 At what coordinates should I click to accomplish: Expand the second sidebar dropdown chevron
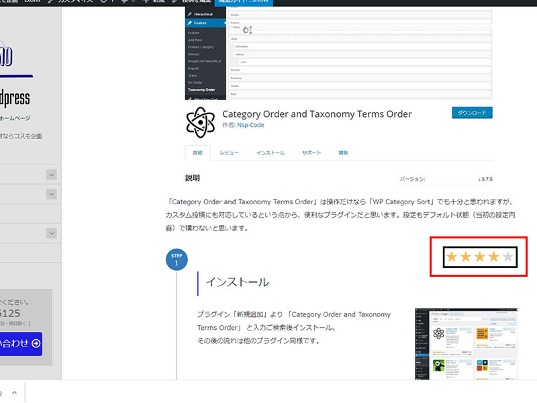coord(52,194)
